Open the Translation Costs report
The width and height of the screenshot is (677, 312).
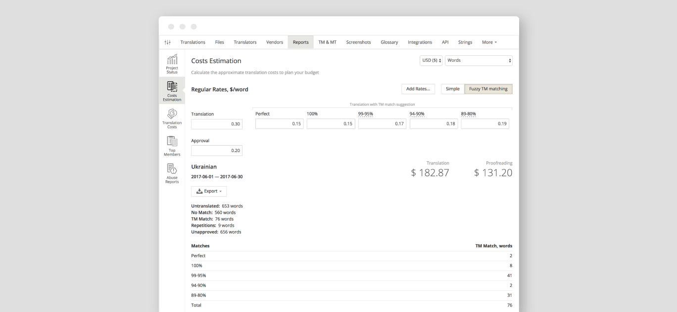172,117
